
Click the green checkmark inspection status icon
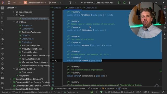pos(92,92)
